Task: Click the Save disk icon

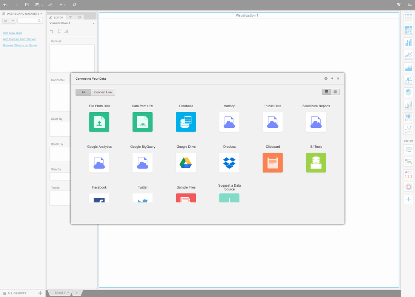Action: point(27,5)
